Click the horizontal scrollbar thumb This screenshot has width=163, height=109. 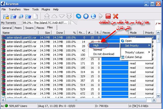click(x=76, y=100)
